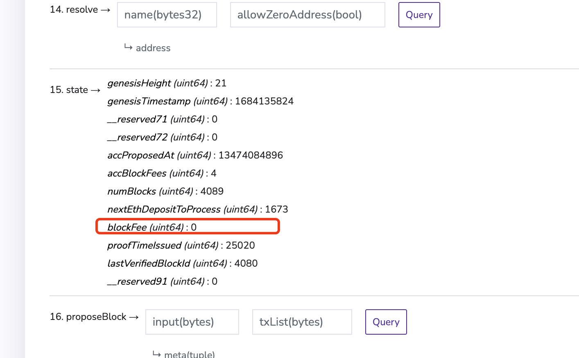Click the highlighted blockFee (uint64) value

coord(188,226)
